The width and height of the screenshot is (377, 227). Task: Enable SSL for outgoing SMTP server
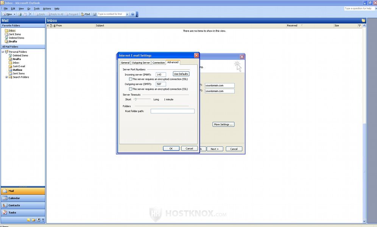[x=131, y=89]
